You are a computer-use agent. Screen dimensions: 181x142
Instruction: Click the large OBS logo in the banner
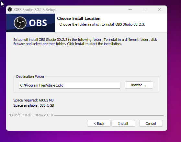tap(20, 23)
